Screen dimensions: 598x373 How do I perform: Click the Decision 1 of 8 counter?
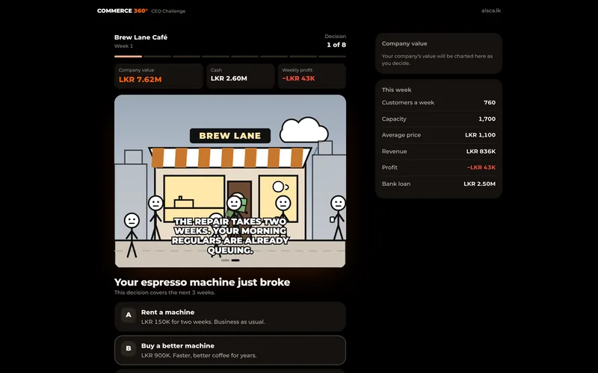tap(335, 41)
